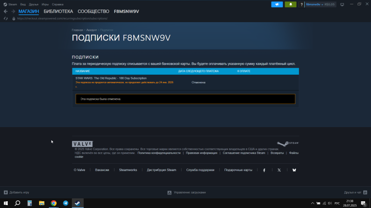This screenshot has height=208, width=371.
Task: Open notifications with green bell button
Action: [x=290, y=4]
